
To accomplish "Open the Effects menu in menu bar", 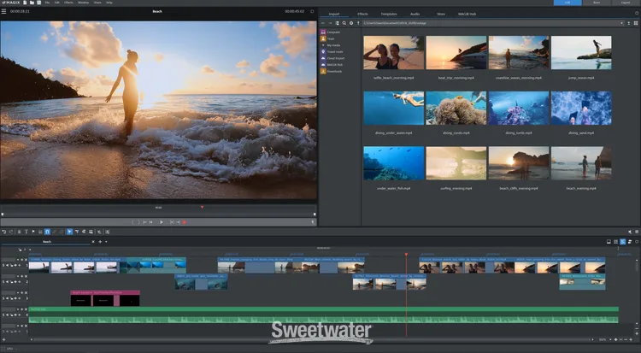I will point(68,3).
